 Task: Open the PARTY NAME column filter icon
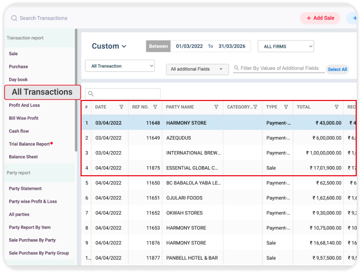(x=216, y=107)
